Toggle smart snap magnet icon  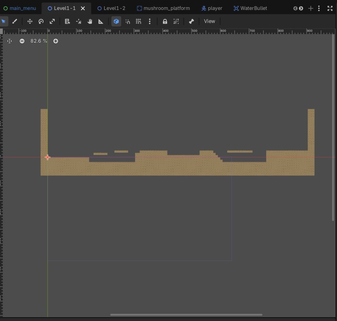pos(128,21)
